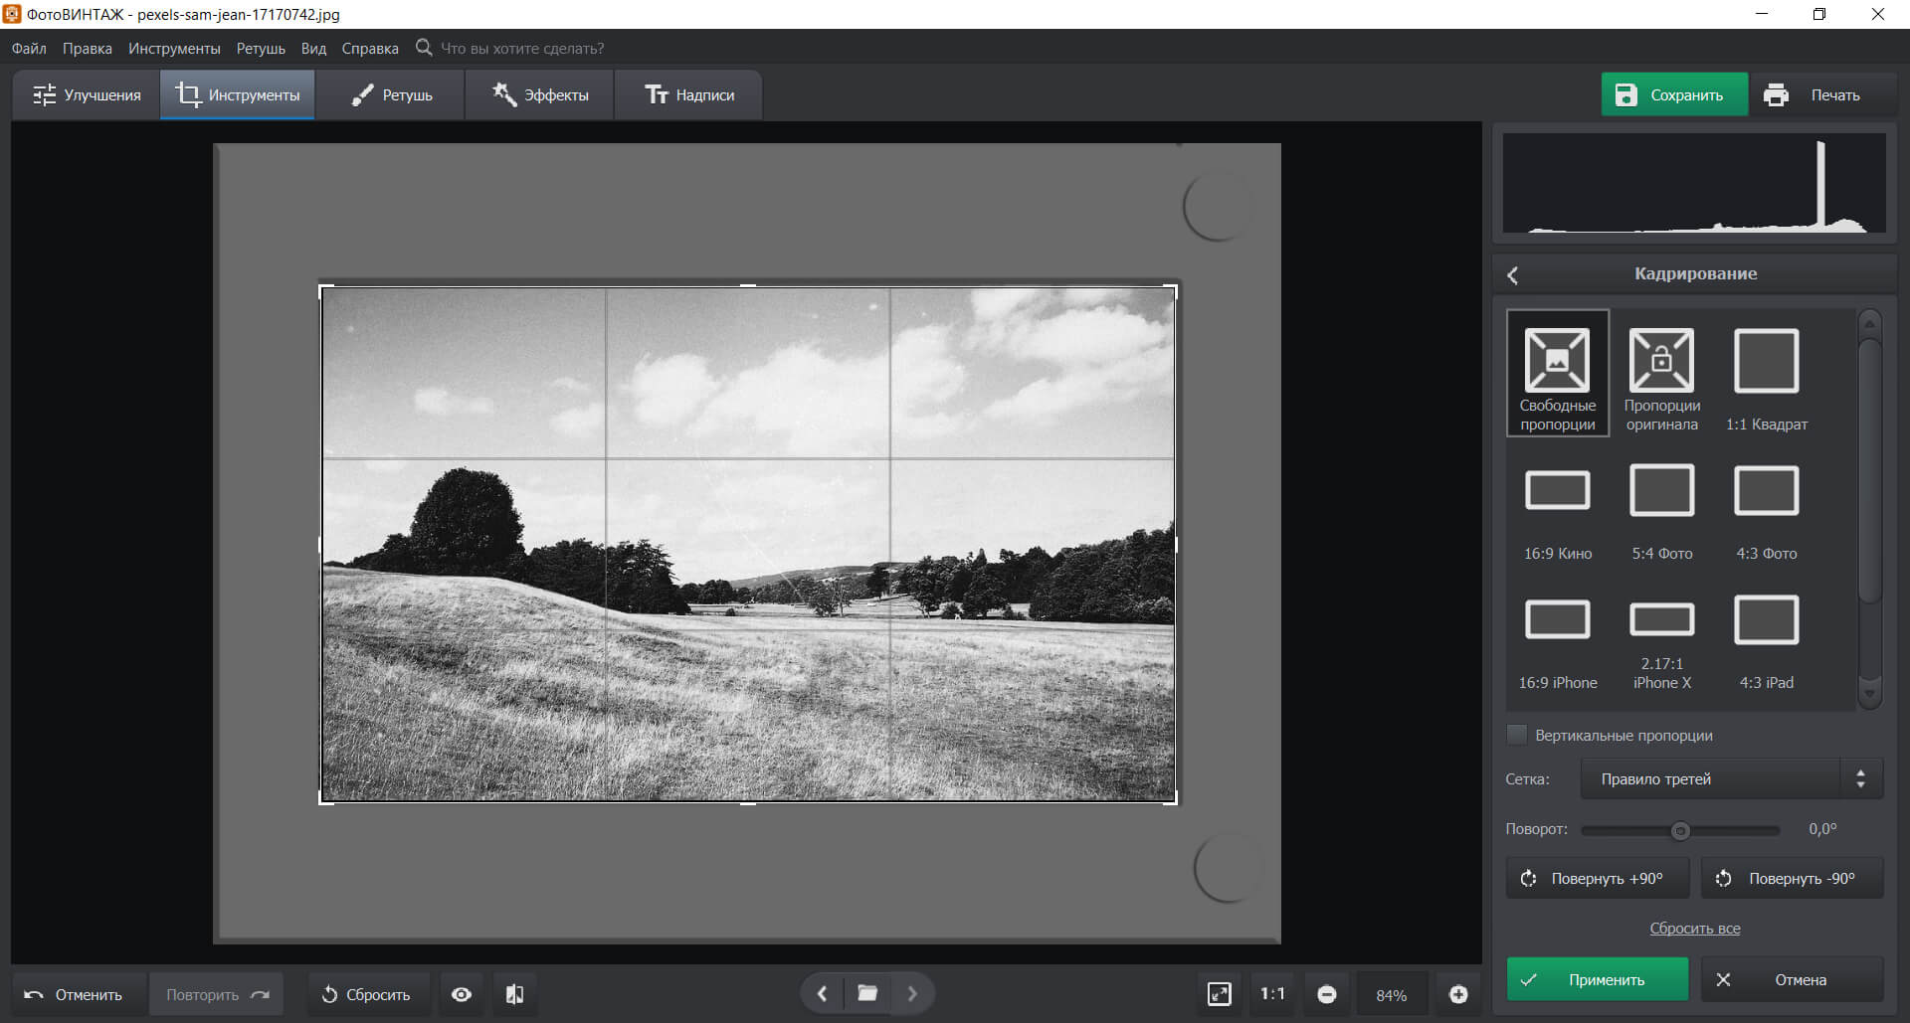Choose the 5:4 Фото crop preset
1910x1023 pixels.
pos(1661,511)
